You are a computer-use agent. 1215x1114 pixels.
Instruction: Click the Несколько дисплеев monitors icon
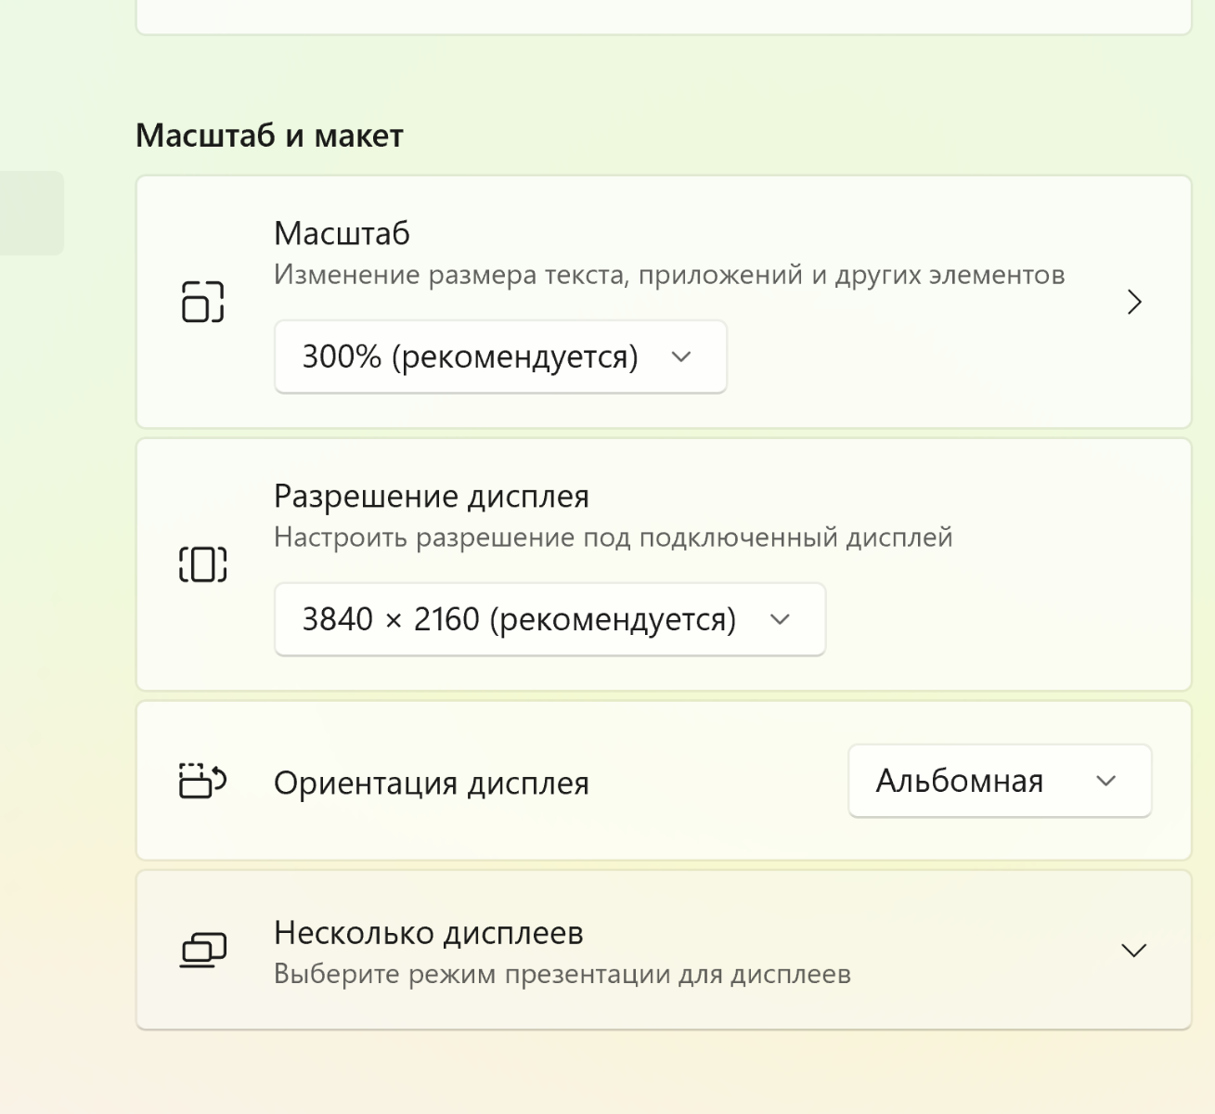pyautogui.click(x=202, y=950)
